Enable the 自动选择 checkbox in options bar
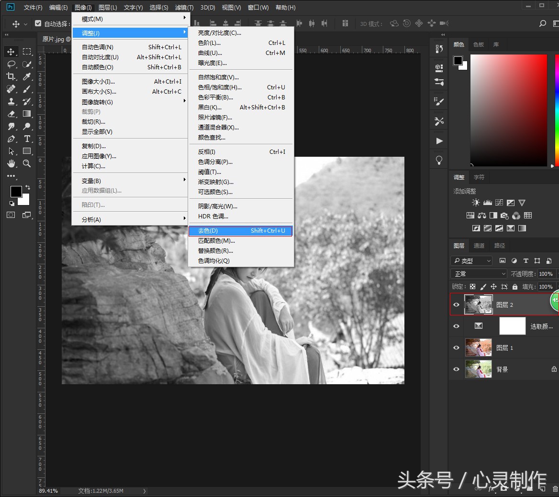The width and height of the screenshot is (559, 497). click(38, 22)
